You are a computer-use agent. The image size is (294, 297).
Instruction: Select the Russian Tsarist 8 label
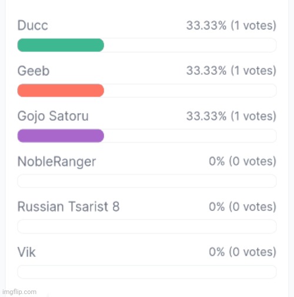68,207
